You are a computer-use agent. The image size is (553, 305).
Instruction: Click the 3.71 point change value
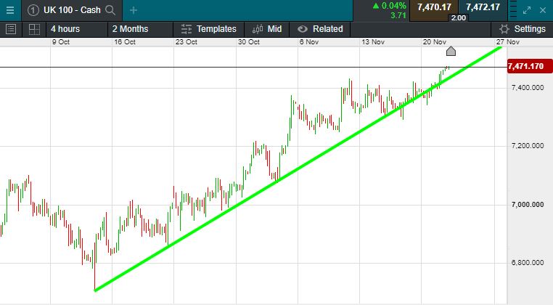[398, 15]
